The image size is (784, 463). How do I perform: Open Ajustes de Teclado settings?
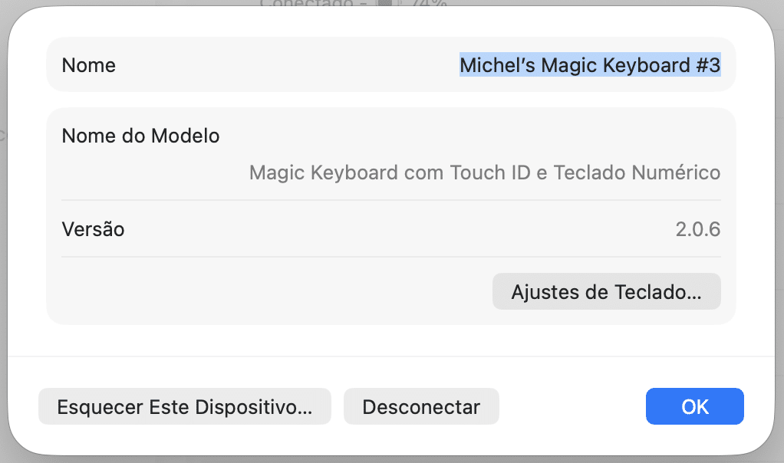(606, 292)
